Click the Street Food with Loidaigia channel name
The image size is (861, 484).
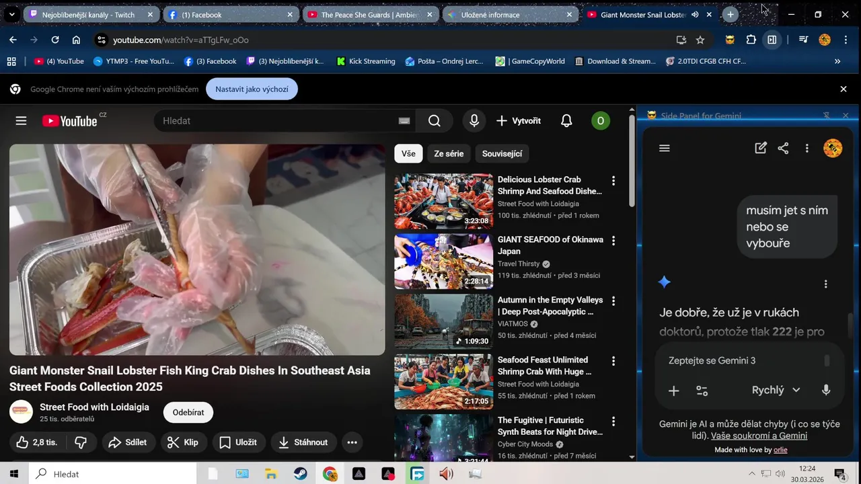click(x=94, y=407)
